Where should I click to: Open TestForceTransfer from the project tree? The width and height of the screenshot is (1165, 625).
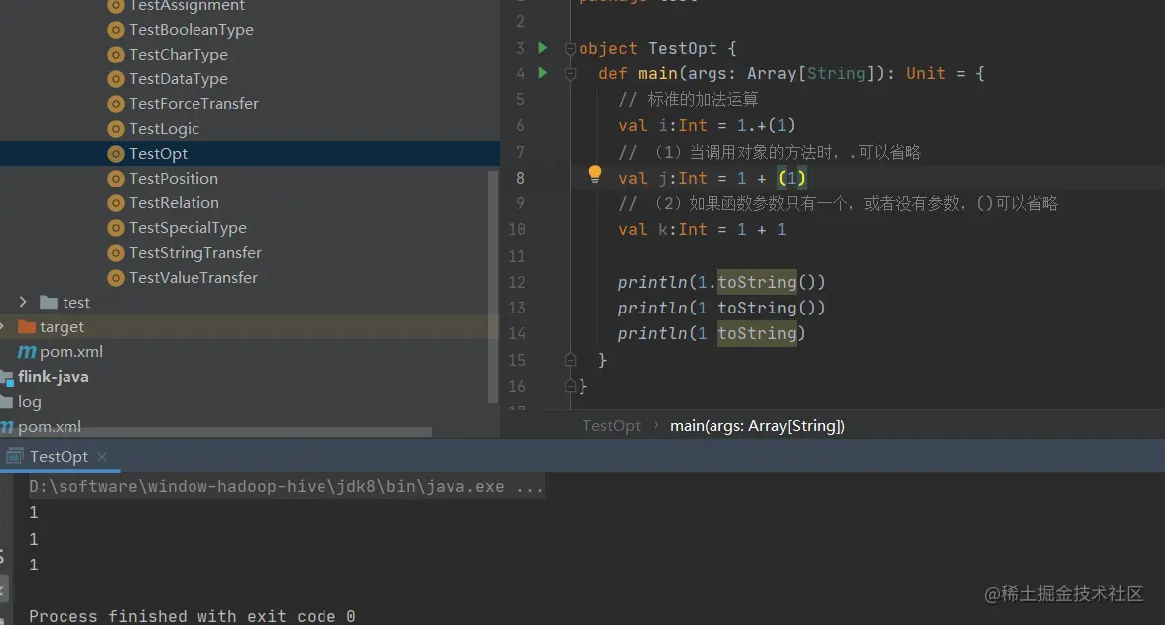coord(194,104)
